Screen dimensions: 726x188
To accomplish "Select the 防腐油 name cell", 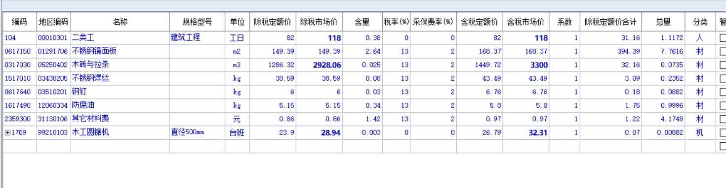I will 120,105.
